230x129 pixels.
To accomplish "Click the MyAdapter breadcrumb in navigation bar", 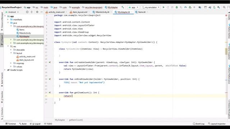I will pyautogui.click(x=111, y=7).
